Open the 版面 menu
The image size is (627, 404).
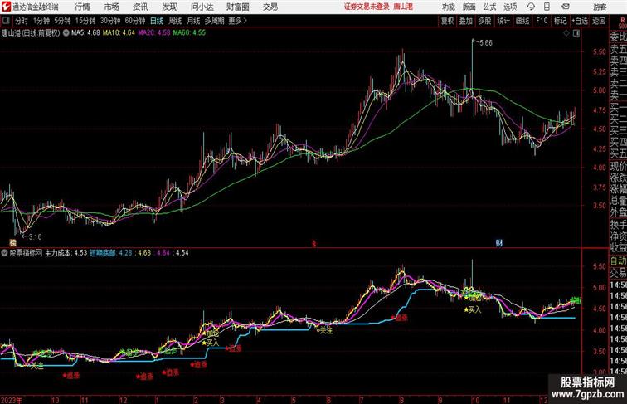click(x=469, y=7)
